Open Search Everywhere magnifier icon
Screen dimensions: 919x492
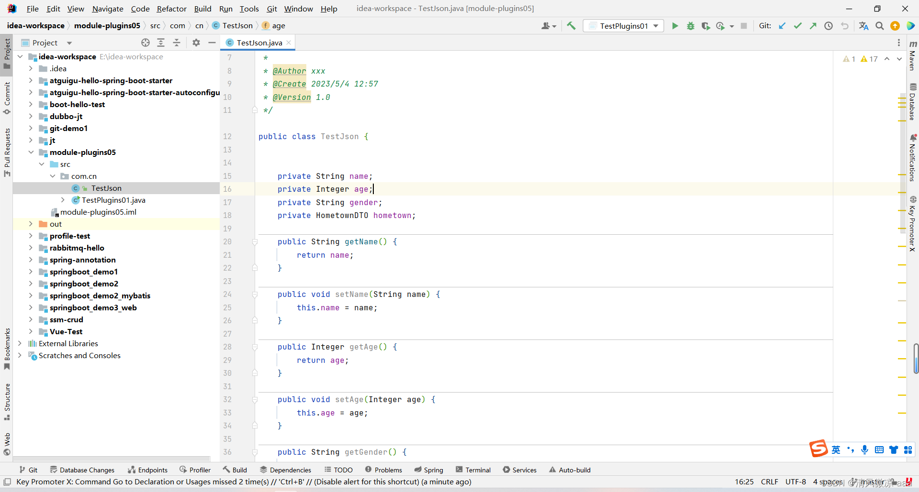880,26
